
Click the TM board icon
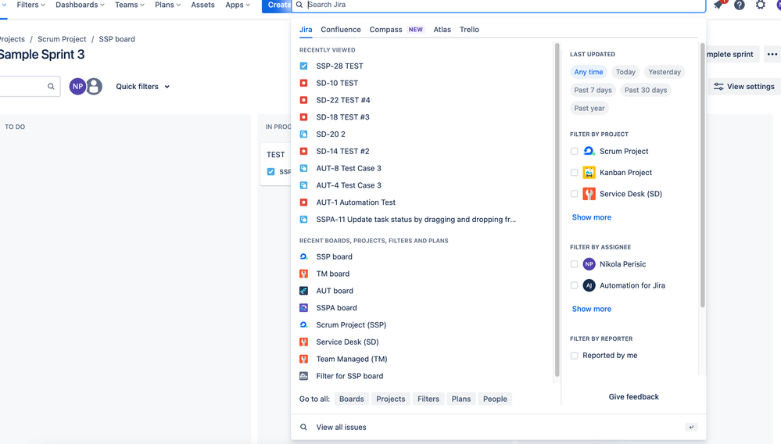click(304, 274)
